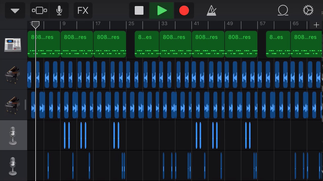This screenshot has height=181, width=323.
Task: Start recording with the red record button
Action: [184, 11]
